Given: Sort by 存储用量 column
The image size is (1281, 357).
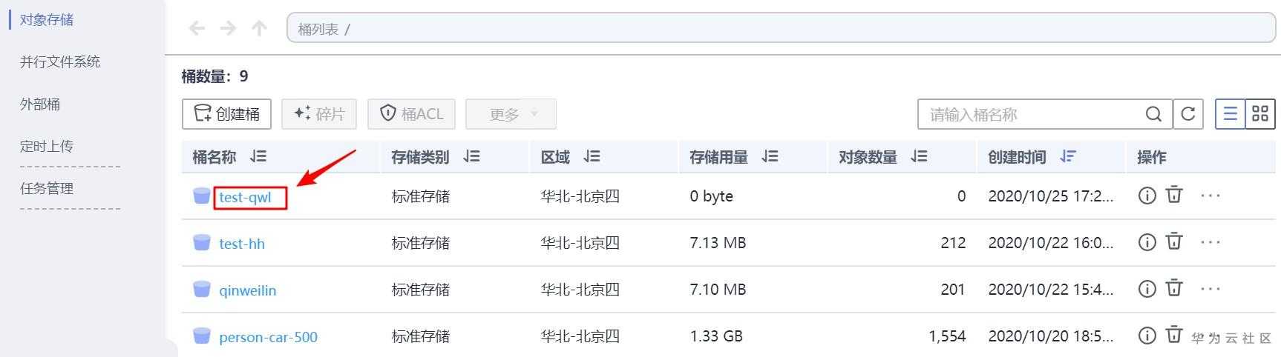Looking at the screenshot, I should (x=770, y=156).
